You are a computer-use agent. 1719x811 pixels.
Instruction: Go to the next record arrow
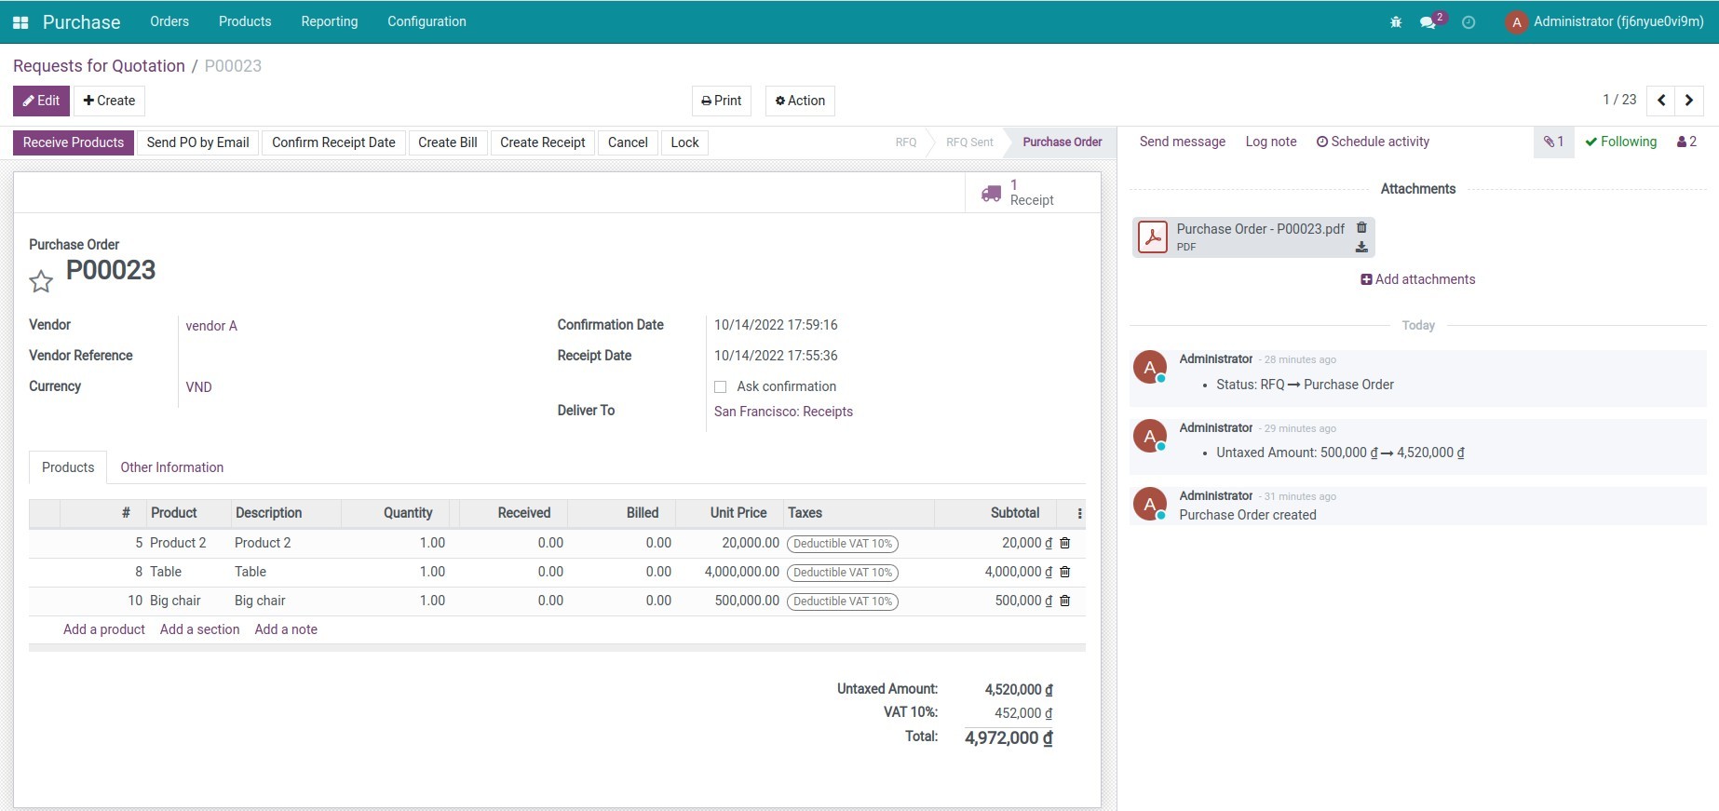(x=1689, y=101)
